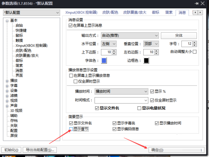Select XInput(XBOX 控制器) tree item
209x157 pixels.
tap(31, 46)
